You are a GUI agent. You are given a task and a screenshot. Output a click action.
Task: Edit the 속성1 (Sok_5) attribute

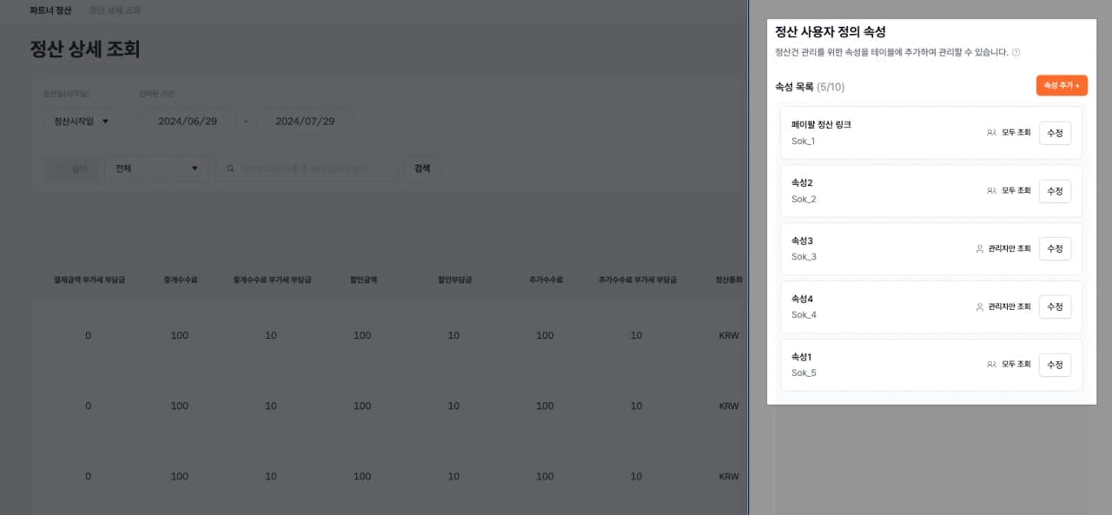(x=1055, y=365)
